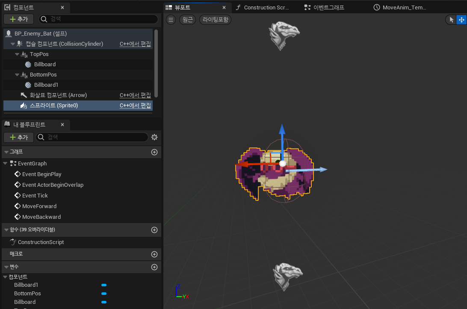Add a new variable with plus icon
Image resolution: width=467 pixels, height=309 pixels.
[154, 267]
